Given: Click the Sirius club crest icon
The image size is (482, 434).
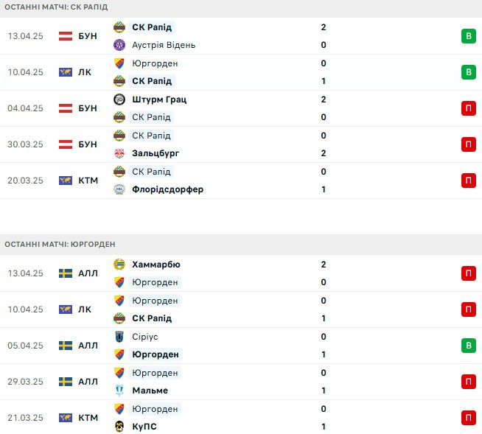Looking at the screenshot, I should [x=119, y=337].
